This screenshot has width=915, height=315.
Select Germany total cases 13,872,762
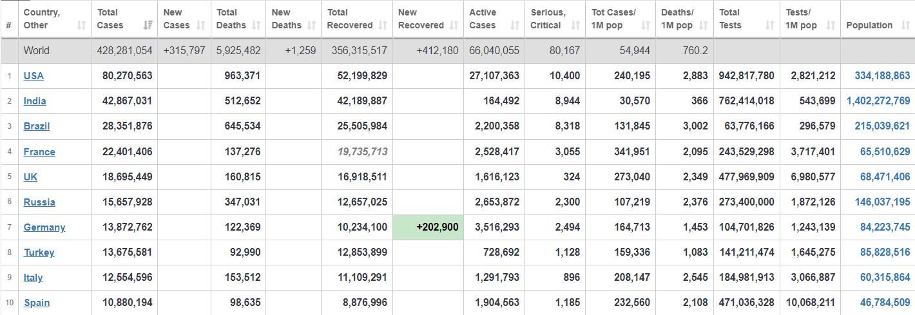tap(128, 227)
